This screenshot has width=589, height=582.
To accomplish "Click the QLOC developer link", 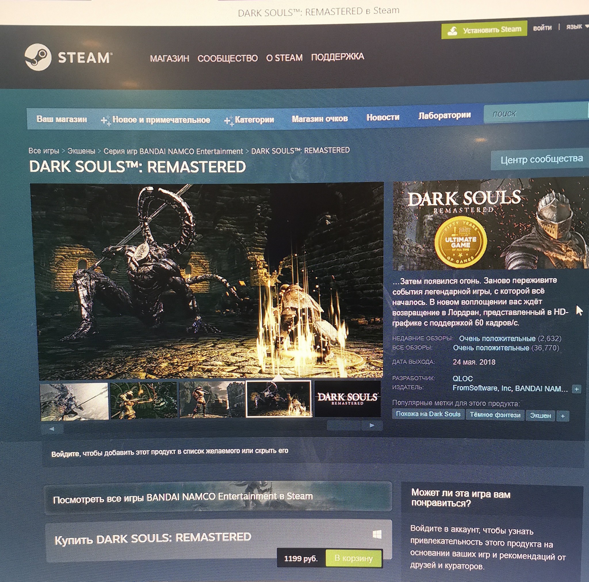I will pyautogui.click(x=462, y=379).
